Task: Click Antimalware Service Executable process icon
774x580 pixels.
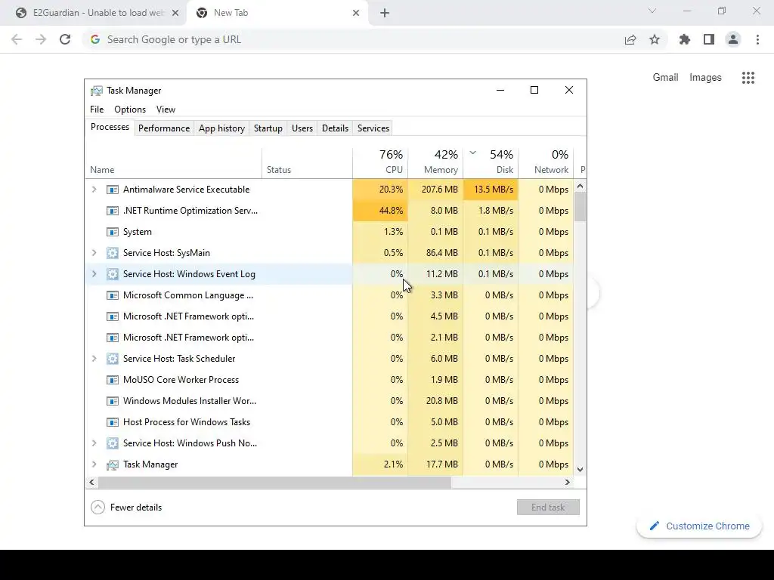Action: pyautogui.click(x=113, y=190)
